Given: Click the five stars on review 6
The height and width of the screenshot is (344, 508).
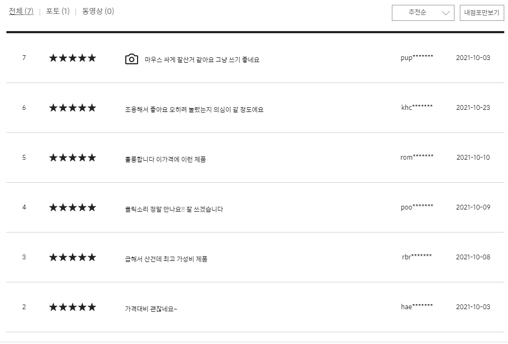Looking at the screenshot, I should pyautogui.click(x=73, y=108).
